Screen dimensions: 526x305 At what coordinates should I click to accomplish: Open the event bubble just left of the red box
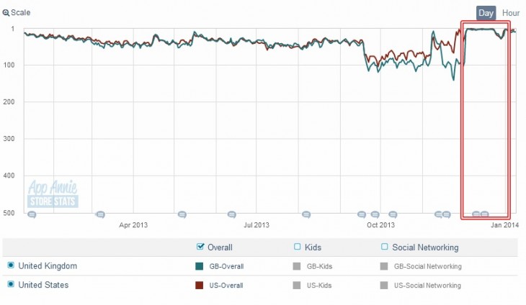coord(447,214)
